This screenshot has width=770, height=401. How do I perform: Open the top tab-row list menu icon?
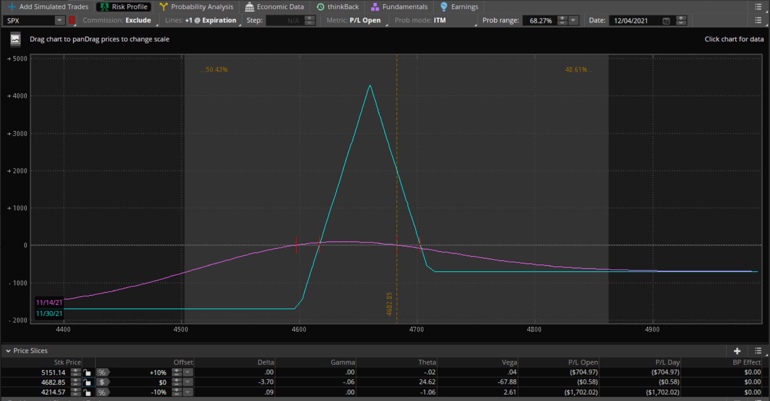pos(758,7)
